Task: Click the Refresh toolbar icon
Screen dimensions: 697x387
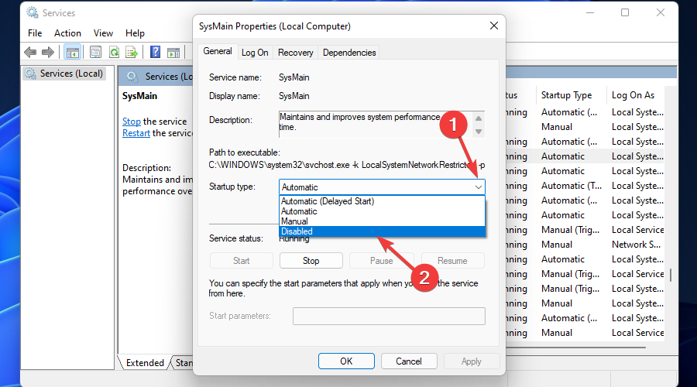Action: click(x=115, y=53)
